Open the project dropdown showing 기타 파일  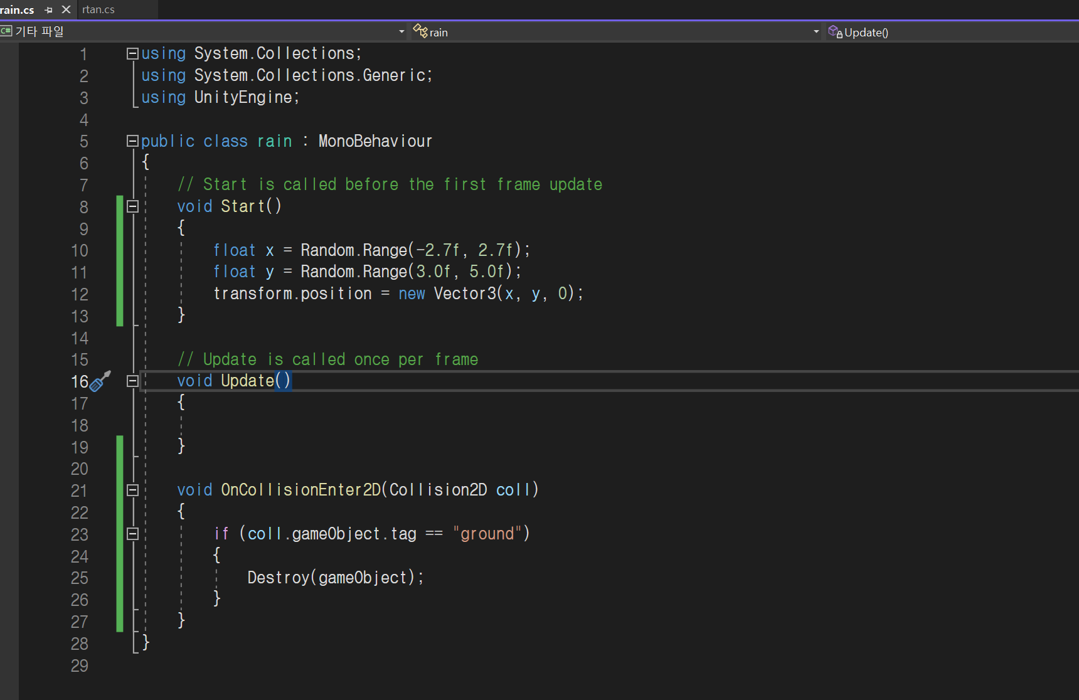pos(204,31)
